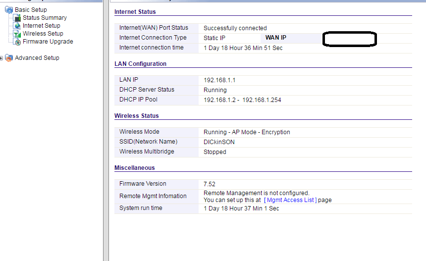This screenshot has width=426, height=261.
Task: Click the LAN IP value 192.168.1.1
Action: 219,80
